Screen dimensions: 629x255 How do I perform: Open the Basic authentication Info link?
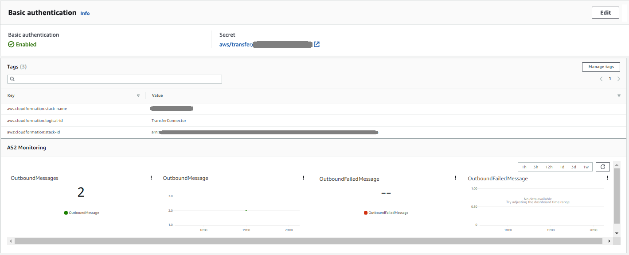point(85,13)
